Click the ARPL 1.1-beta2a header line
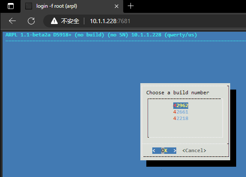The image size is (246, 177). coord(101,35)
